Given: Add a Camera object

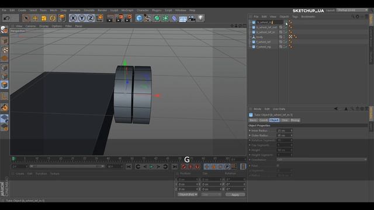Looking at the screenshot, I should [x=192, y=18].
